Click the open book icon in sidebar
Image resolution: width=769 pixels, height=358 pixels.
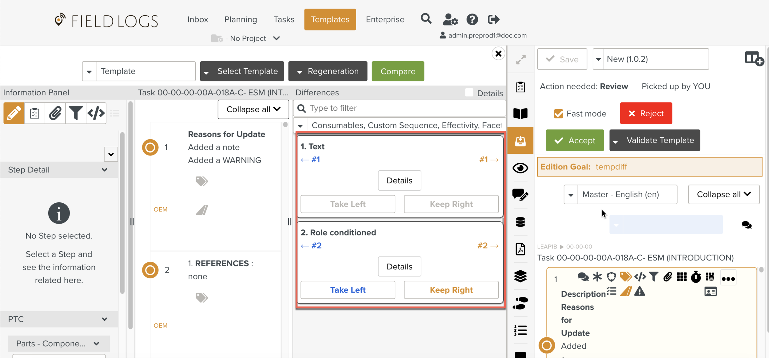click(520, 113)
